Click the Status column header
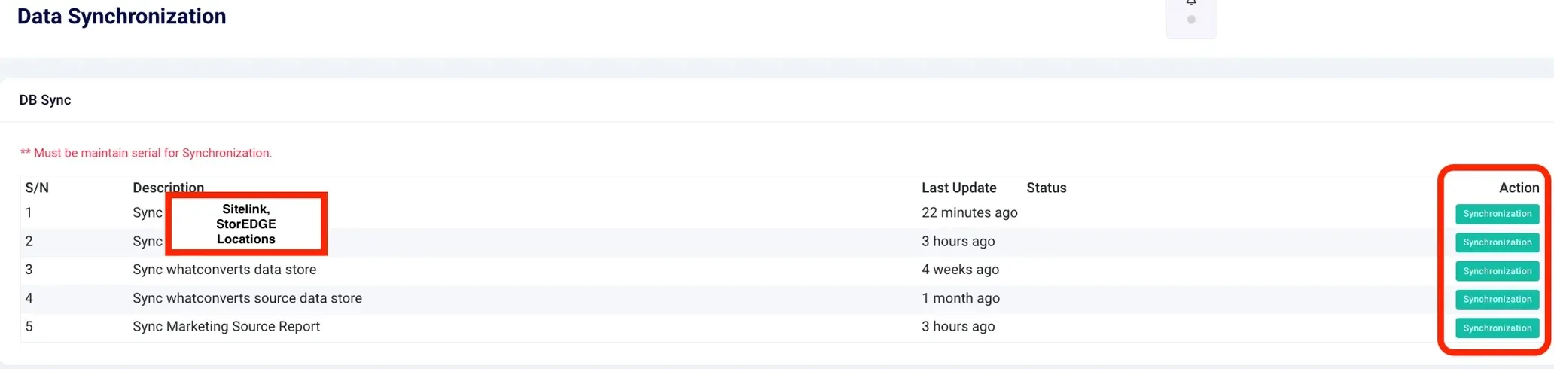The height and width of the screenshot is (369, 1554). (1046, 188)
